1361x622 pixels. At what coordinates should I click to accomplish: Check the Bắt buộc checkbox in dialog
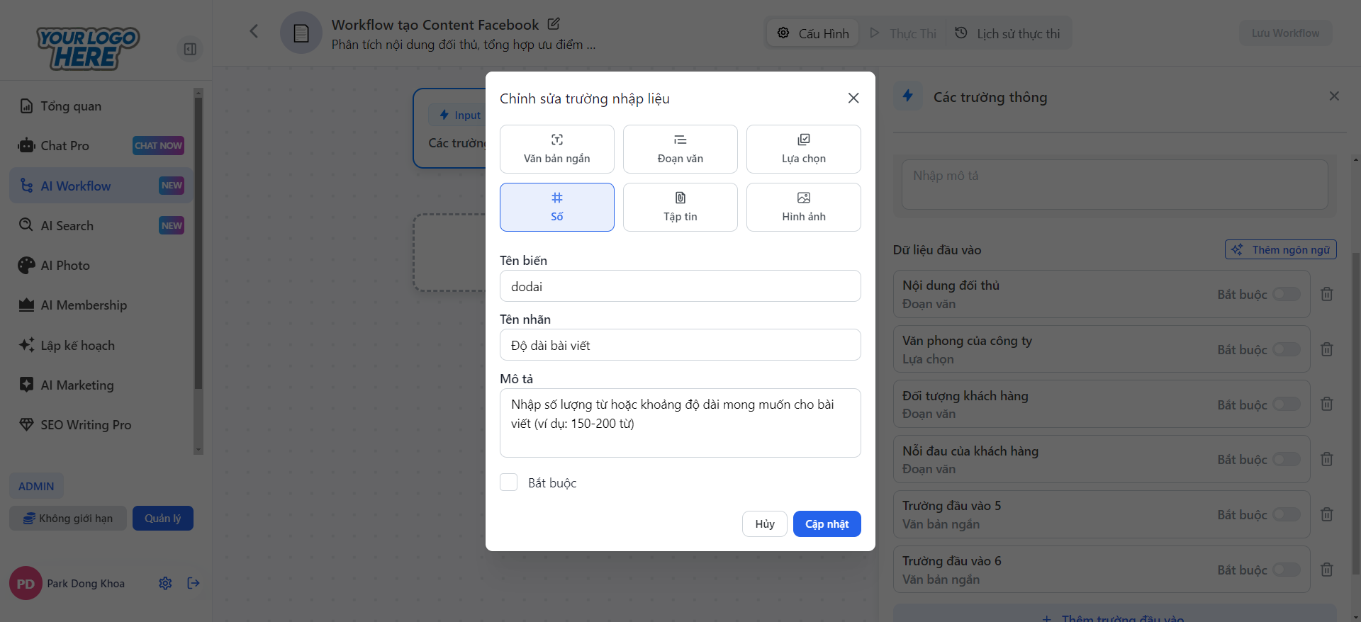[509, 482]
